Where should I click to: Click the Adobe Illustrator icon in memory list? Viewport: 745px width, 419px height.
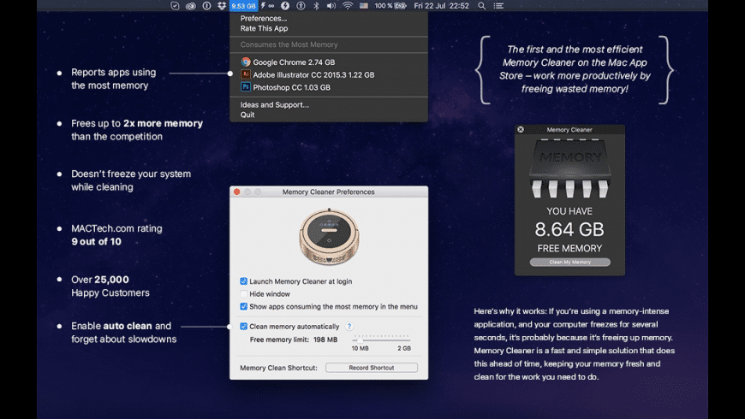click(x=246, y=74)
